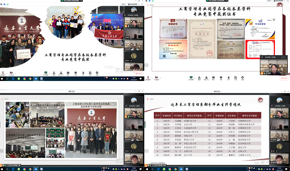
Task: Open Start button under graduate table slide window
Action: point(147,169)
